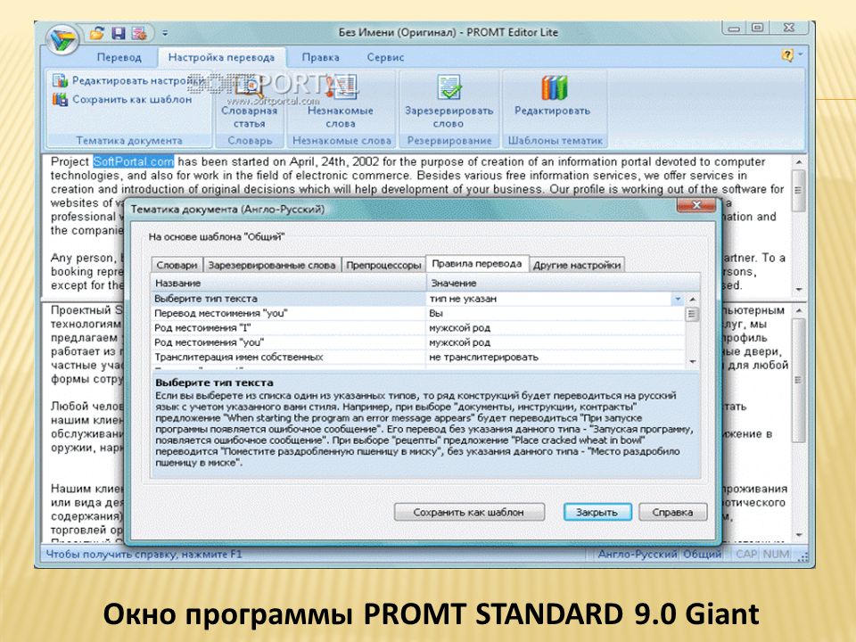Click the не транслитерировать value cell
The width and height of the screenshot is (856, 642).
click(x=556, y=357)
